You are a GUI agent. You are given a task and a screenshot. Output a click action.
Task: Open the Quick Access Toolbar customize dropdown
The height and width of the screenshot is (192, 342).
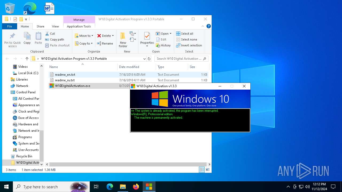pos(26,19)
